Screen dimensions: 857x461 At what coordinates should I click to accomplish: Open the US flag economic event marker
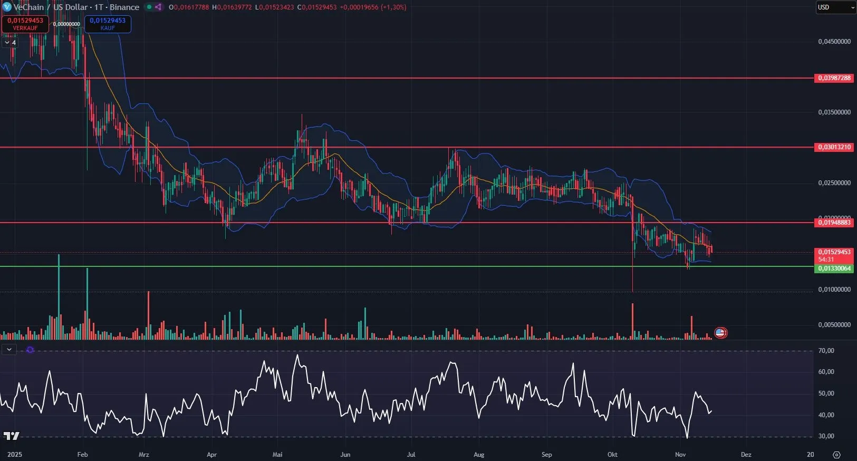(720, 332)
